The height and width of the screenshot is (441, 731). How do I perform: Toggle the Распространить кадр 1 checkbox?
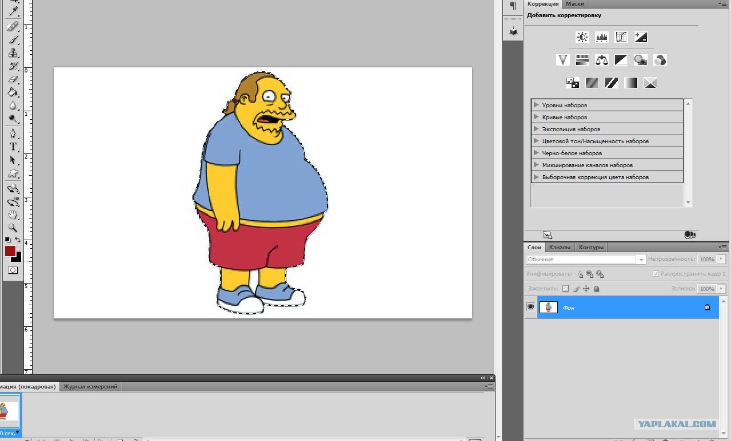tap(656, 274)
